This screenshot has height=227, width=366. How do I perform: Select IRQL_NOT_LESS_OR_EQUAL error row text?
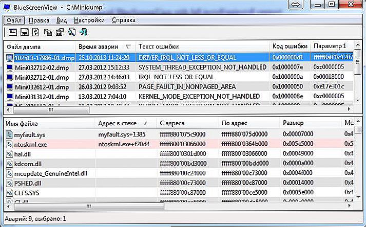[x=176, y=77]
